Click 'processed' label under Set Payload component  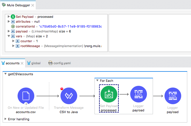pyautogui.click(x=109, y=110)
